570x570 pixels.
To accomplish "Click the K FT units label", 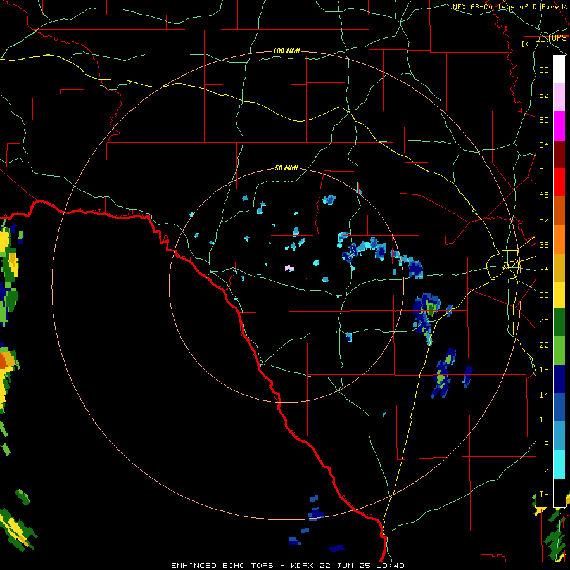I will [535, 44].
